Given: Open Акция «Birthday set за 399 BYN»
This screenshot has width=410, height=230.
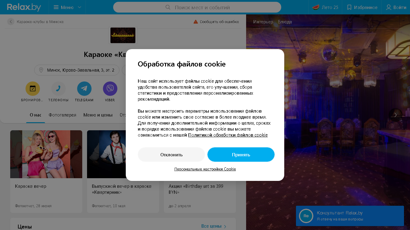Looking at the screenshot, I should point(196,189).
